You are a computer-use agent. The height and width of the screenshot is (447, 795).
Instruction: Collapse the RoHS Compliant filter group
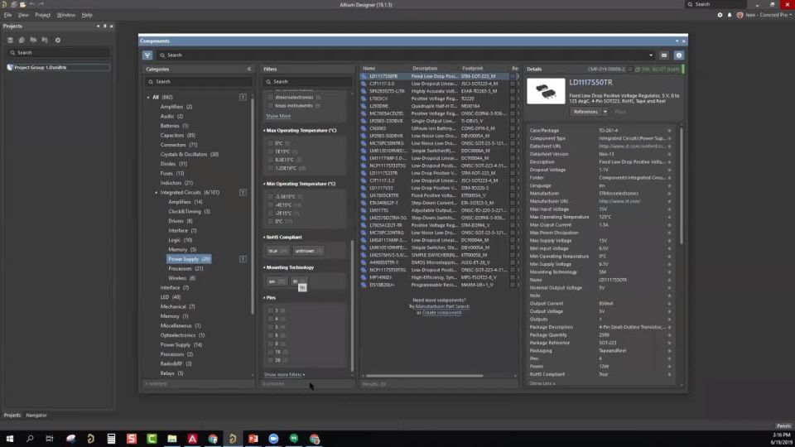pos(265,238)
